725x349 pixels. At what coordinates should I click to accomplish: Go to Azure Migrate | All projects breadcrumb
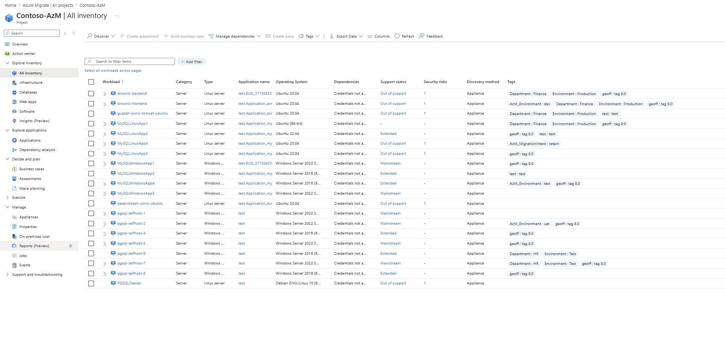[x=48, y=5]
